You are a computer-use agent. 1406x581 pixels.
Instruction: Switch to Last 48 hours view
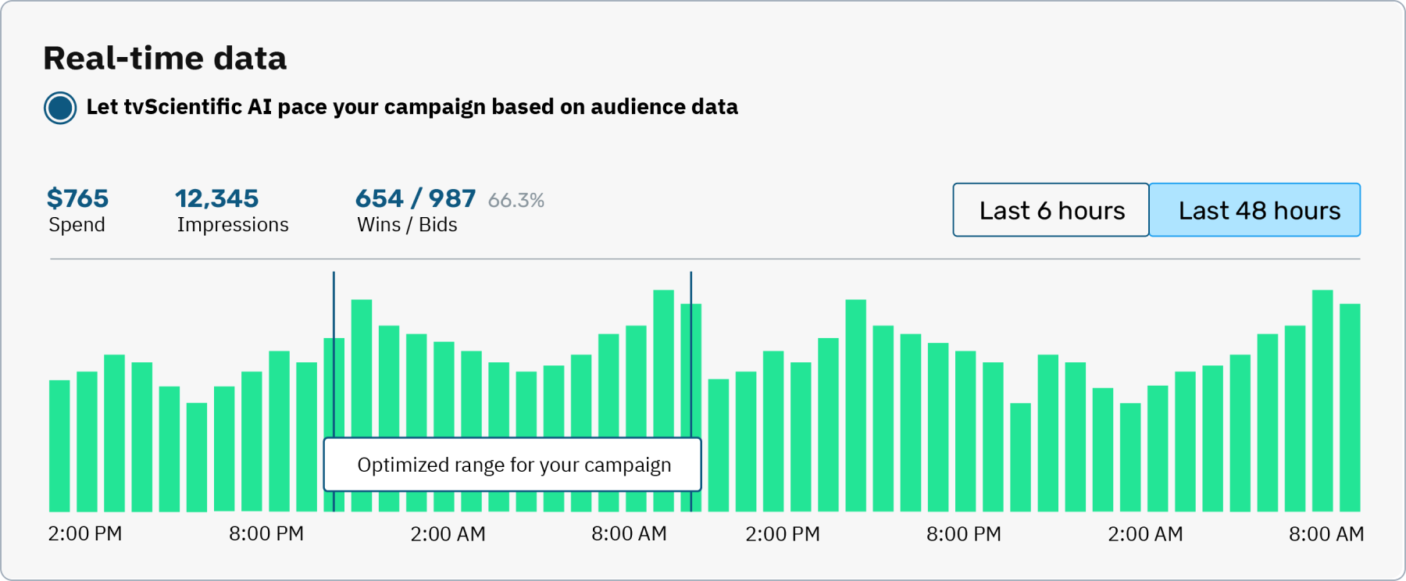coord(1254,210)
